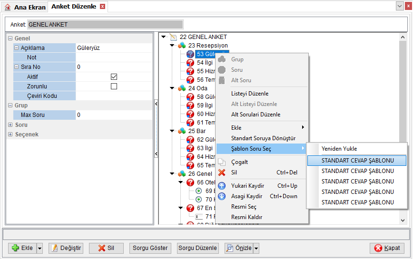The width and height of the screenshot is (413, 259).
Task: Click the blue up arrow icon for Yukari Kaydir
Action: [222, 186]
